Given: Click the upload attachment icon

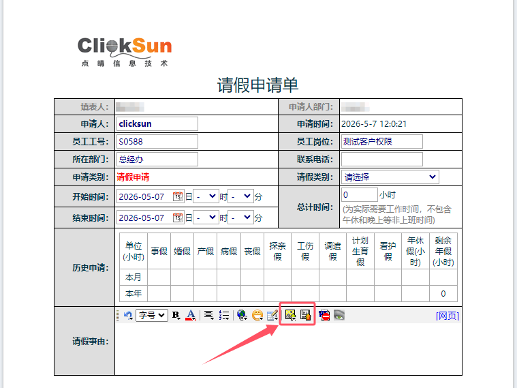Looking at the screenshot, I should pyautogui.click(x=306, y=315).
